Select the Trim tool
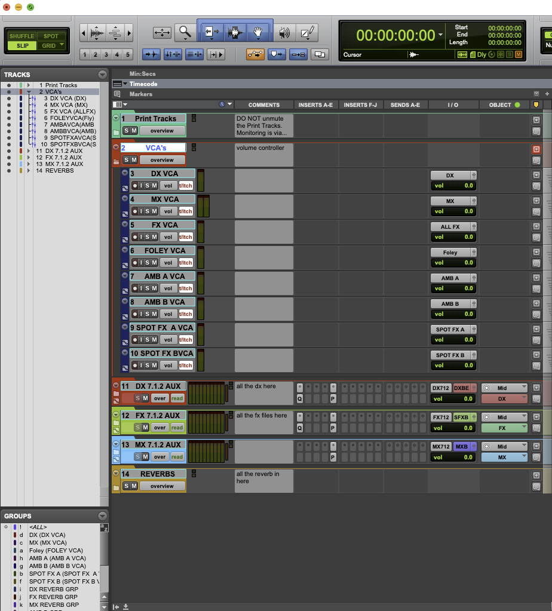552x611 pixels. [x=210, y=31]
